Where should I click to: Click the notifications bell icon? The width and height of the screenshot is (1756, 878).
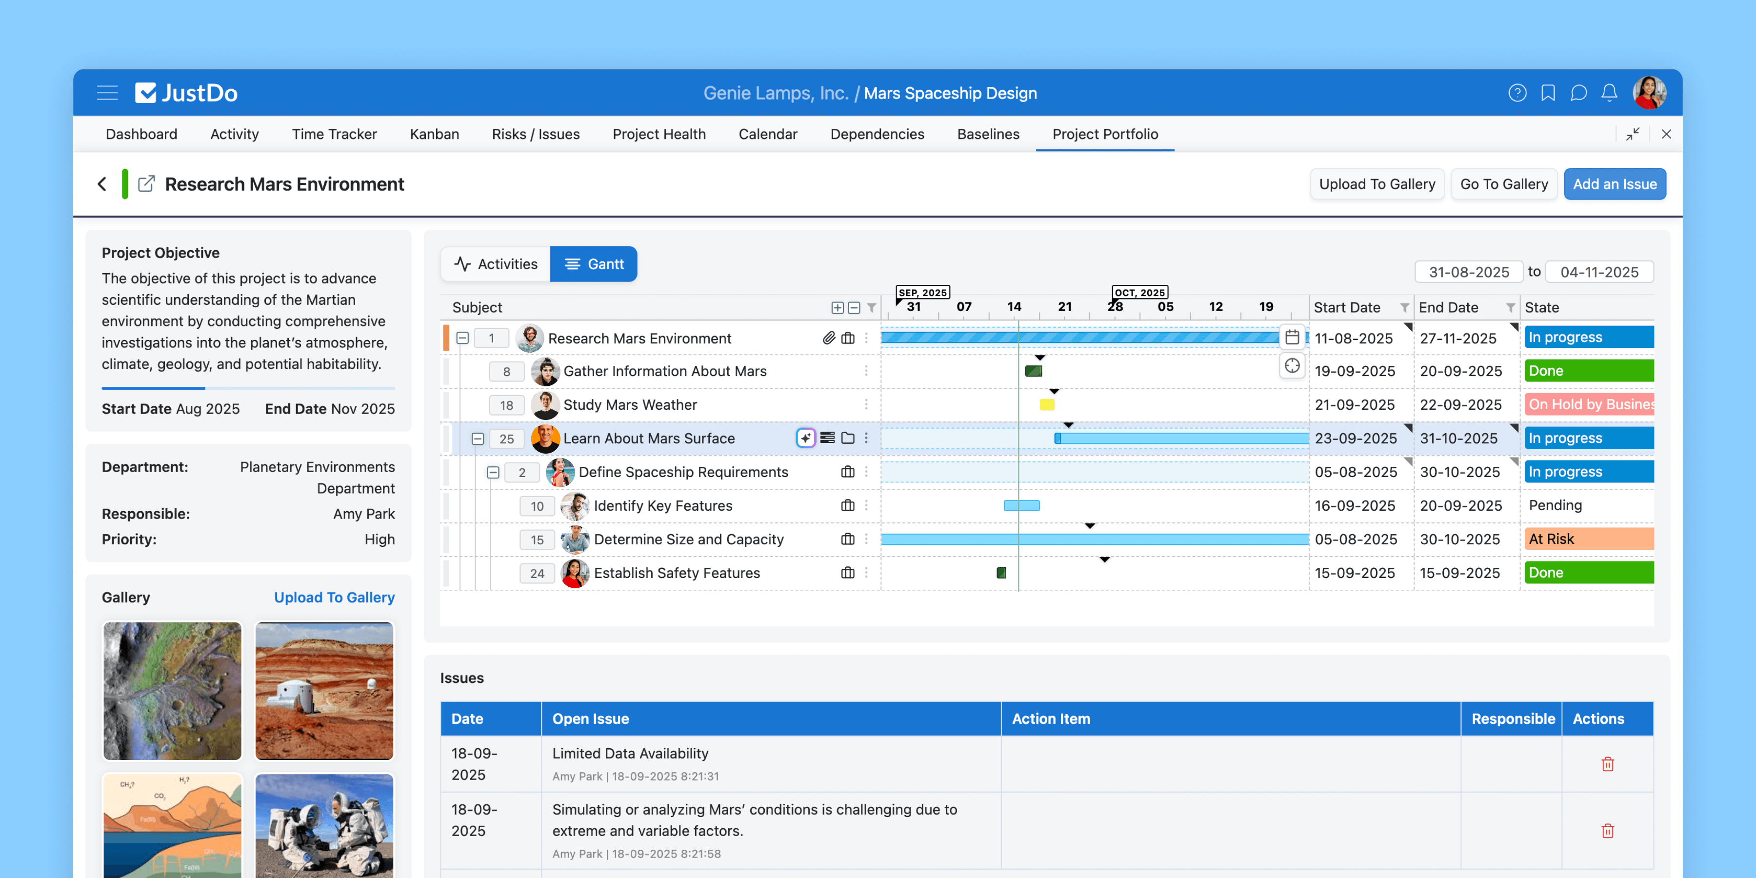(1609, 93)
